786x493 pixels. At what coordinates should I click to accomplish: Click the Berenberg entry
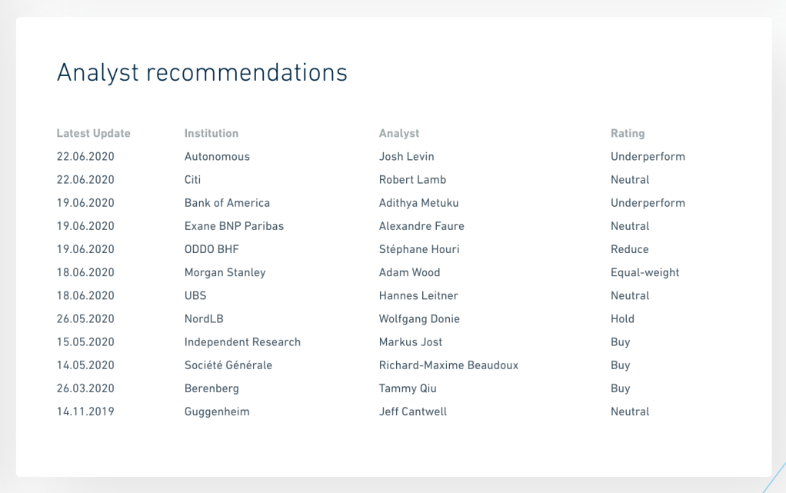(211, 388)
